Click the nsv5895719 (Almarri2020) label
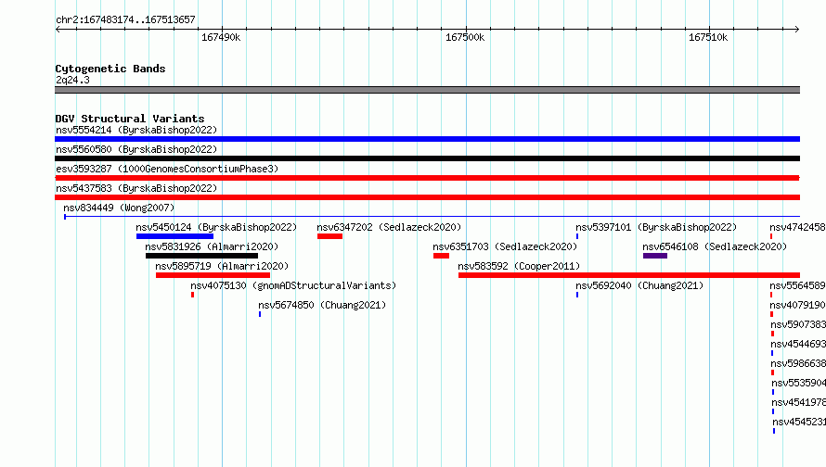The width and height of the screenshot is (826, 467). tap(222, 266)
